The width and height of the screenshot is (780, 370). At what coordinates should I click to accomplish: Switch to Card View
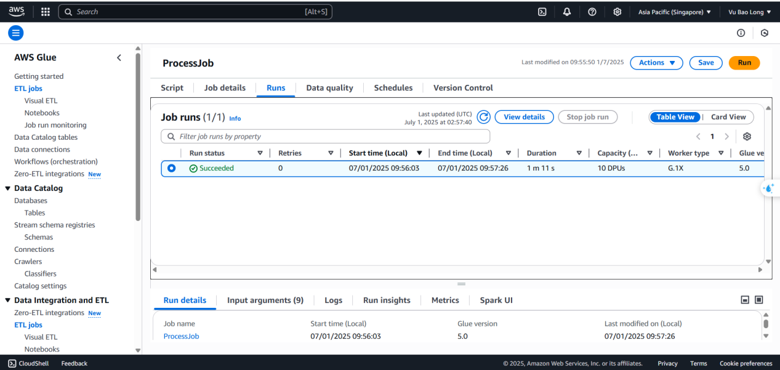pos(728,117)
